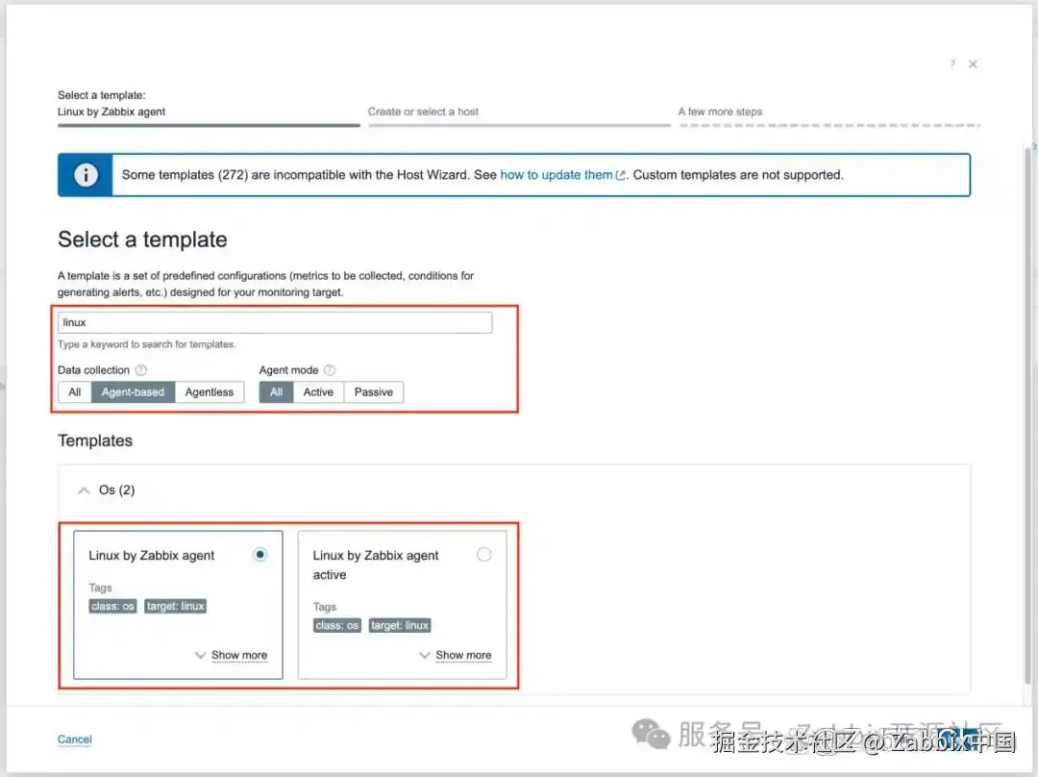Click the dialog's vertical scrollbar
The width and height of the screenshot is (1038, 777).
pyautogui.click(x=1027, y=416)
